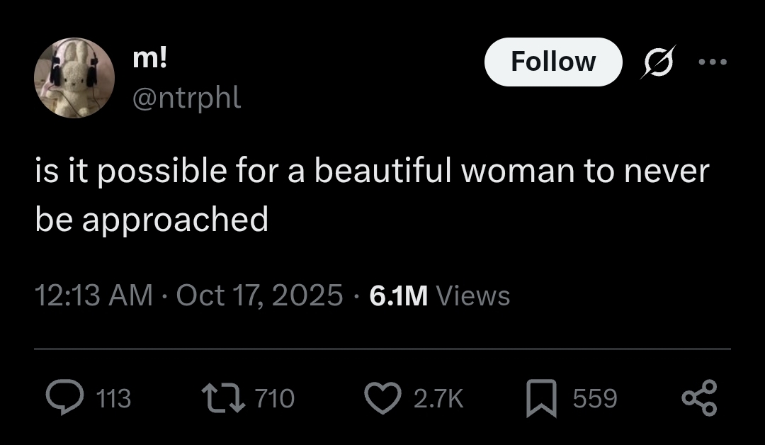765x445 pixels.
Task: Click the Oct 17, 2025 date
Action: click(259, 295)
